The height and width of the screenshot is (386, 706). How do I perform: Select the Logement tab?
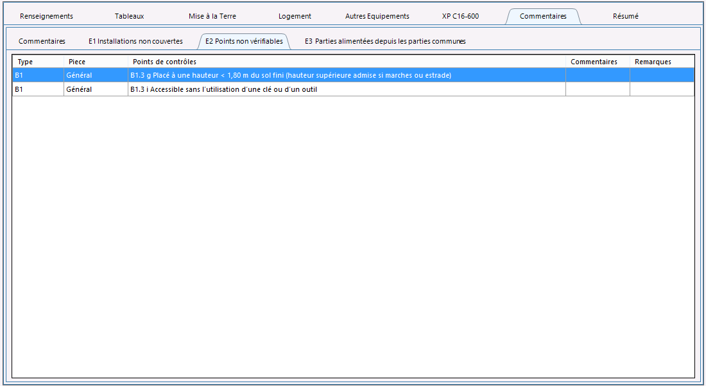[295, 16]
